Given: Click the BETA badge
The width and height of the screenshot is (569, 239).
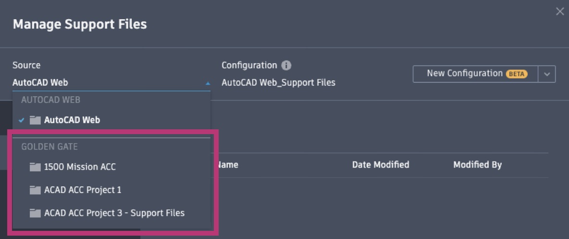Looking at the screenshot, I should tap(516, 74).
